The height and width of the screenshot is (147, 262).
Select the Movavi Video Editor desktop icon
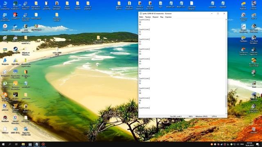pos(16,119)
